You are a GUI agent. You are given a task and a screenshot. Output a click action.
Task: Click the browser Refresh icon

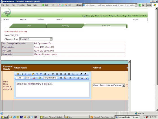pos(62,5)
